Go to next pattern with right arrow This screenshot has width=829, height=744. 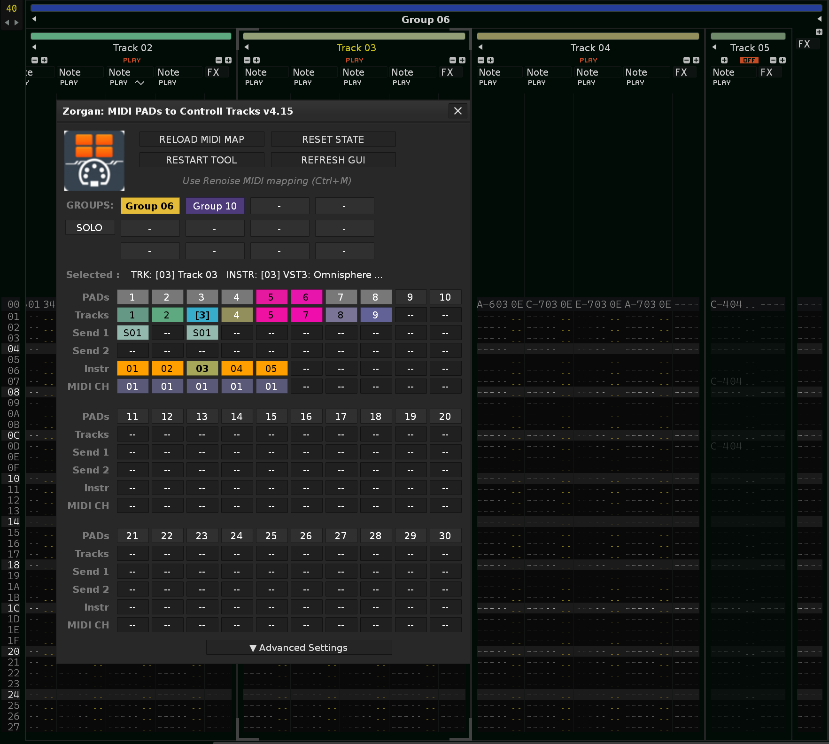click(x=16, y=23)
